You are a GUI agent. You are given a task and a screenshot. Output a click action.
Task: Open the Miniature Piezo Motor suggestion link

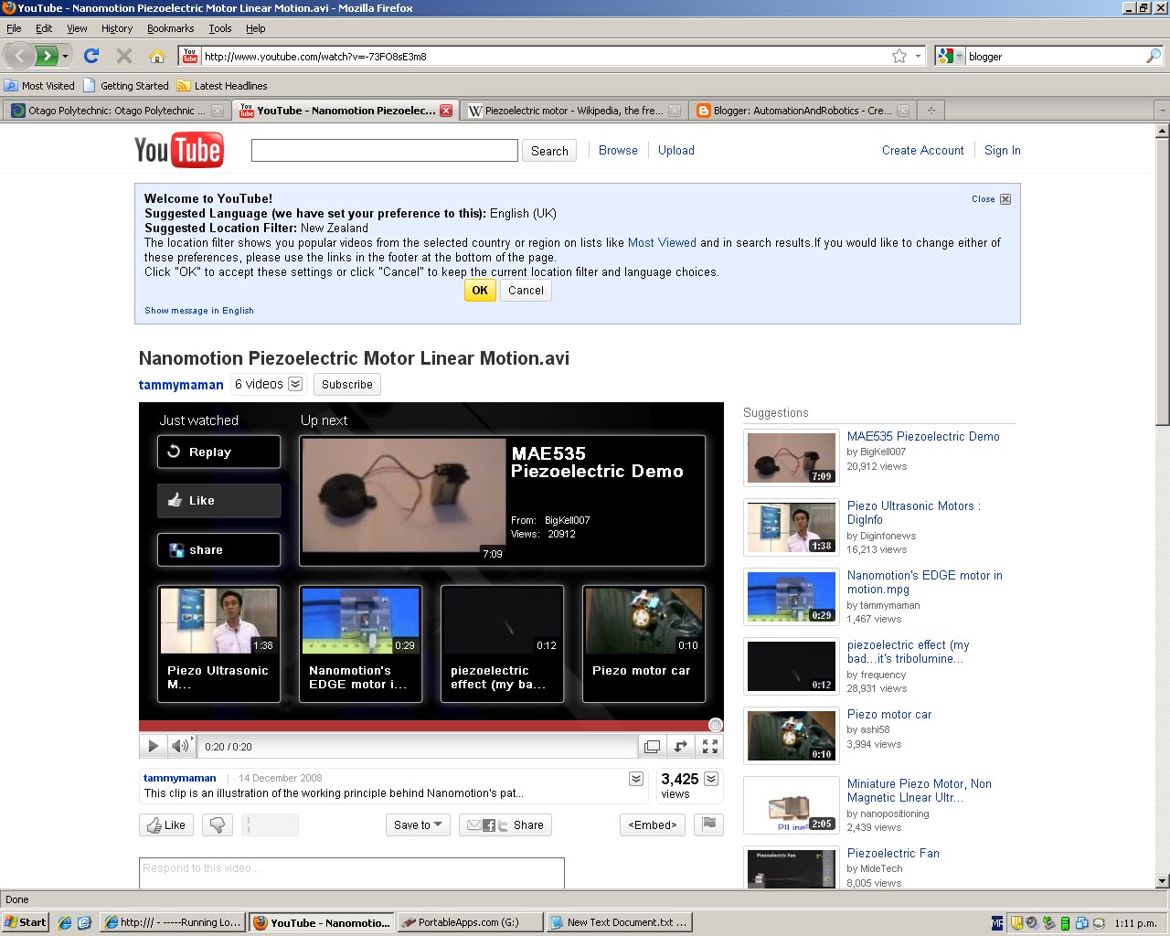click(x=919, y=791)
